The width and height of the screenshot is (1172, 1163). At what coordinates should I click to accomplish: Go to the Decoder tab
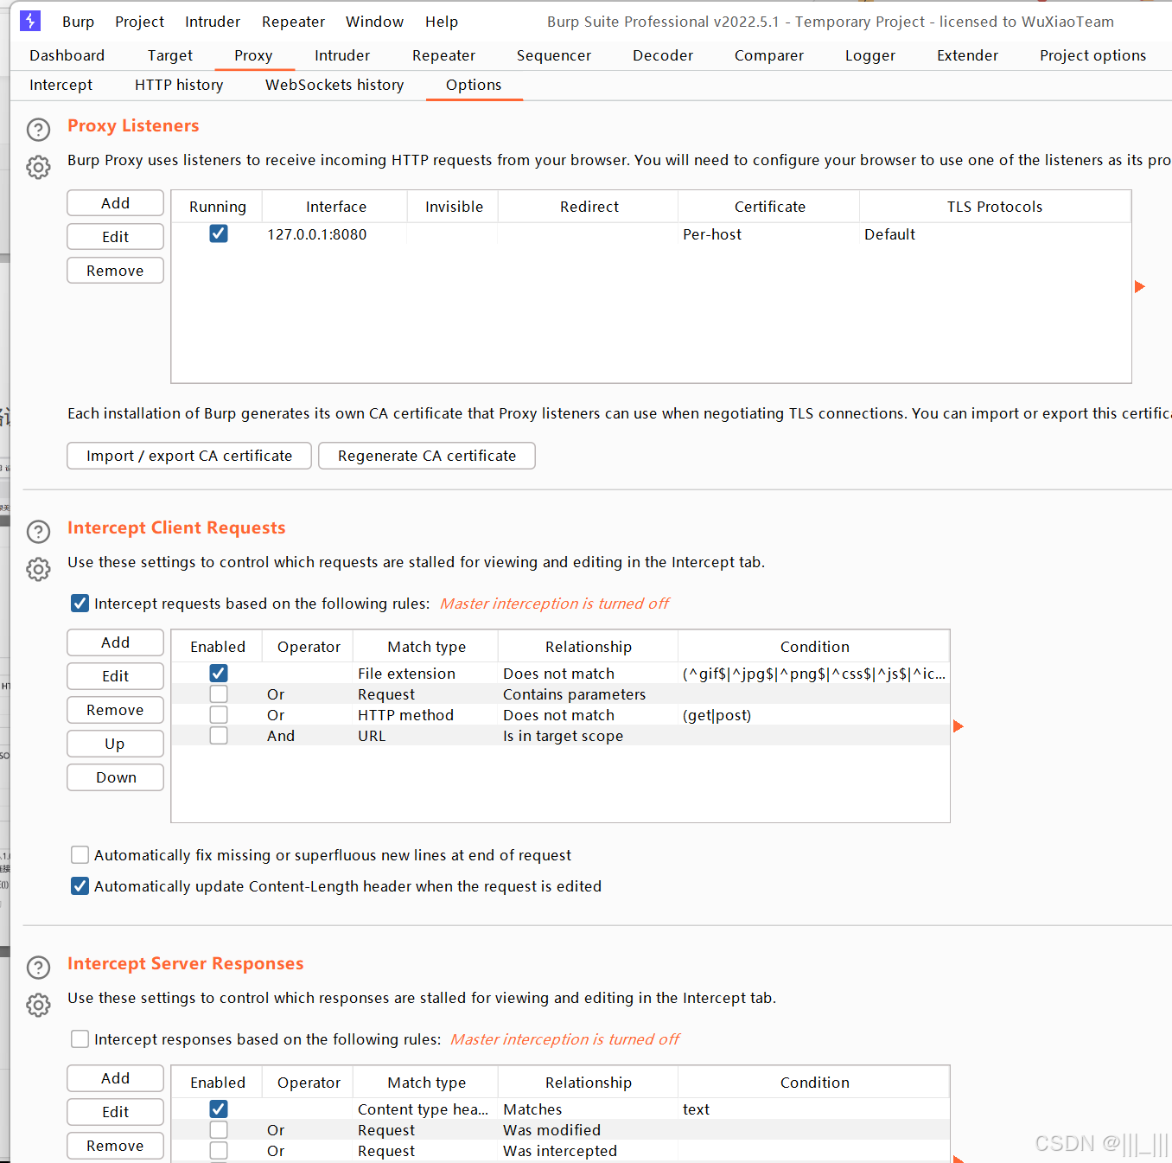click(663, 55)
